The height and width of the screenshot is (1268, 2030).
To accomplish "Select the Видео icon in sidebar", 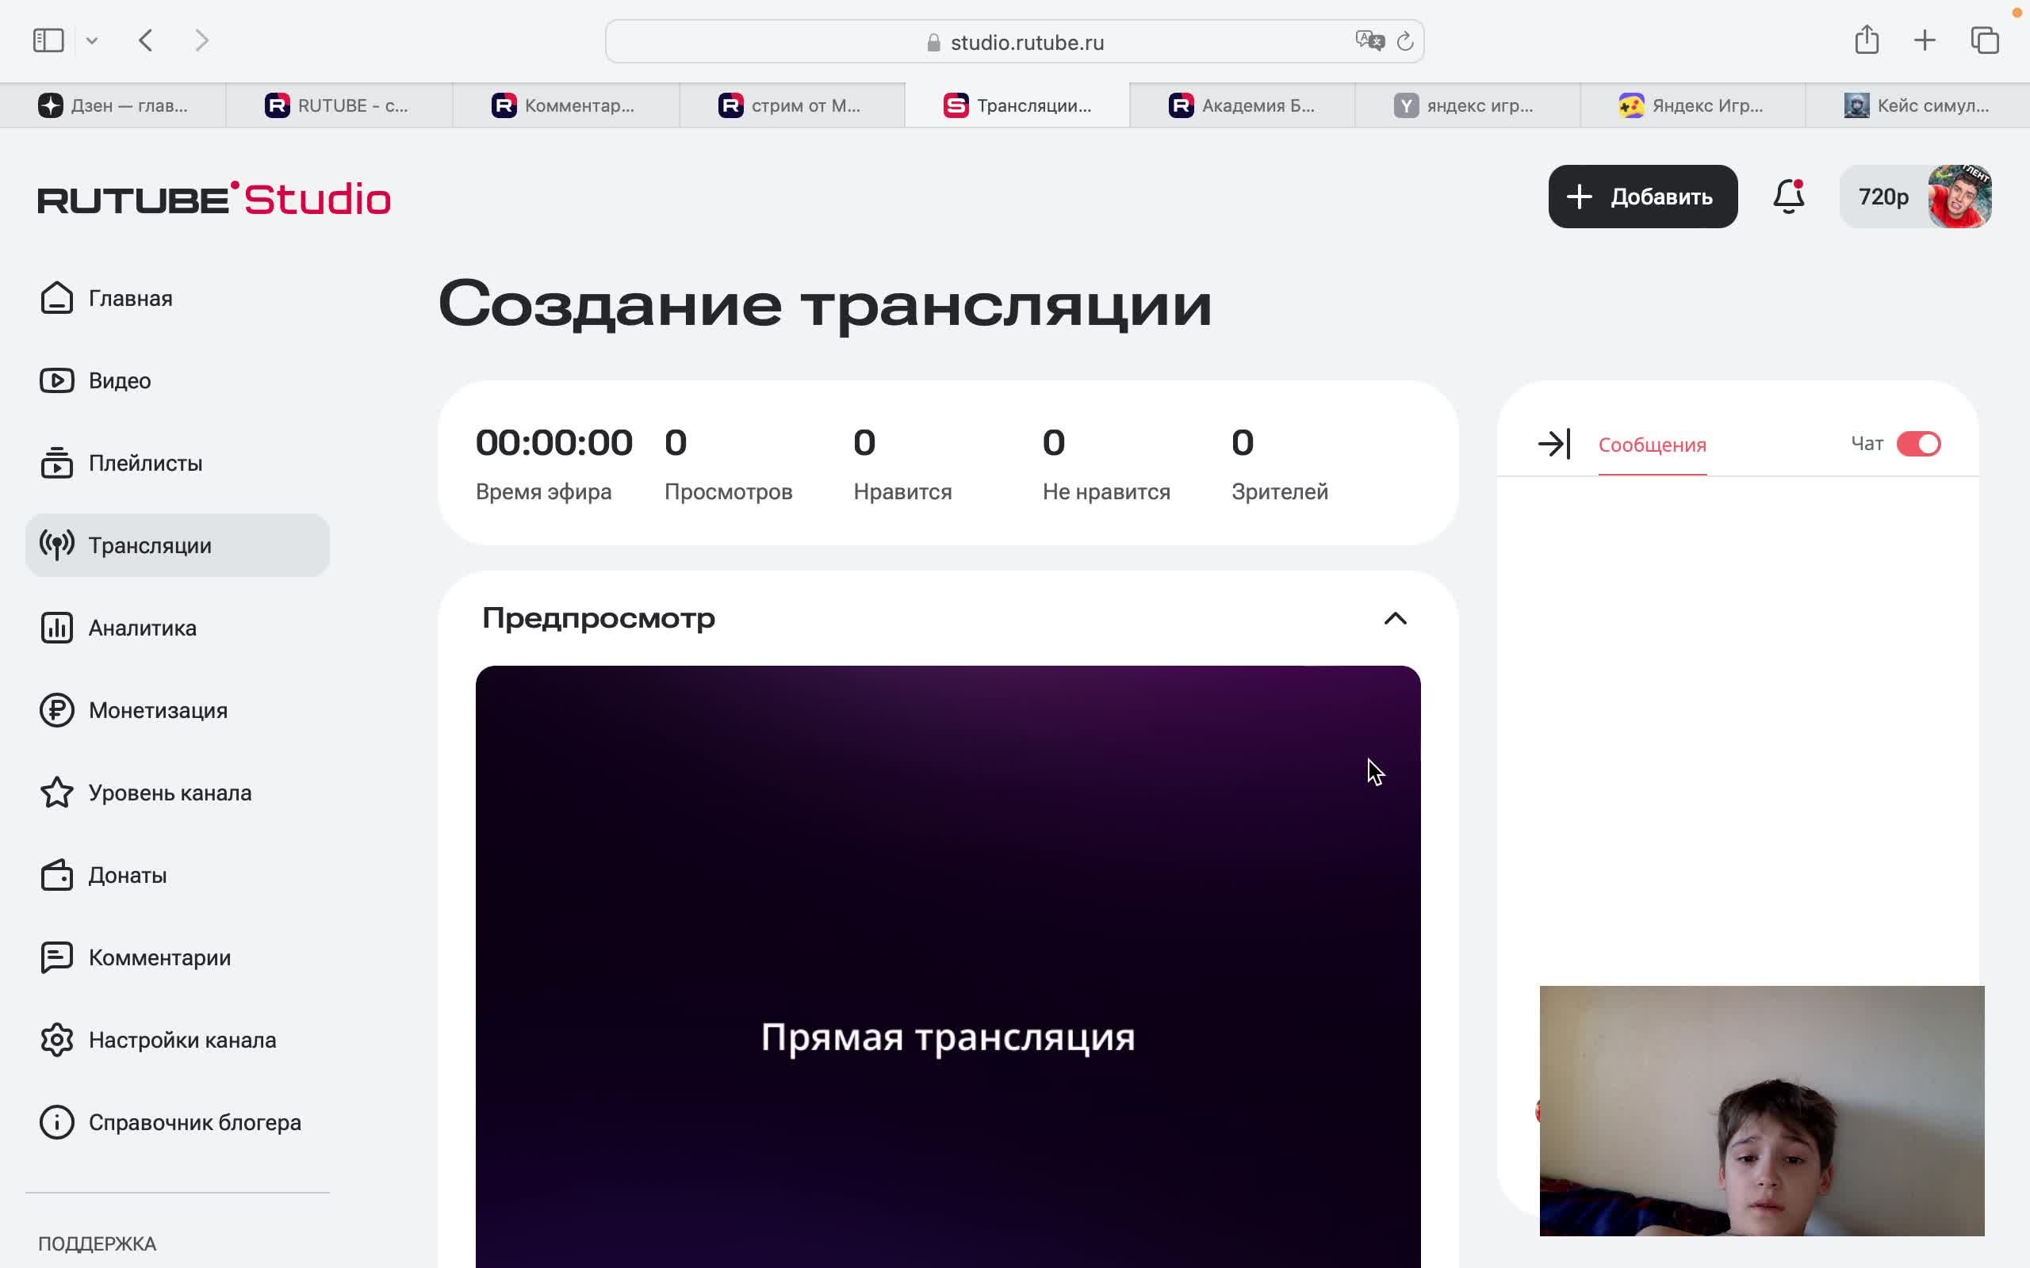I will (x=56, y=380).
